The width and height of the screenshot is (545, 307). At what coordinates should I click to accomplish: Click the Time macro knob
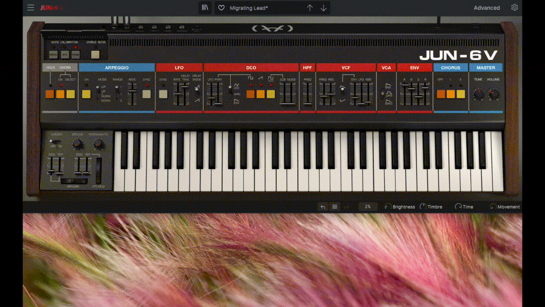tap(458, 207)
